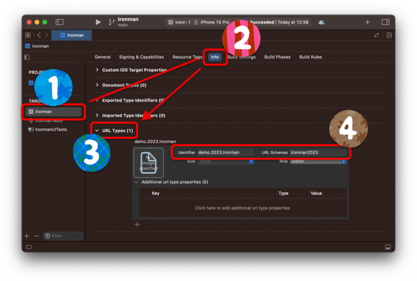The width and height of the screenshot is (417, 281).
Task: Click demo.2023.Ironman URL type title
Action: coord(155,141)
